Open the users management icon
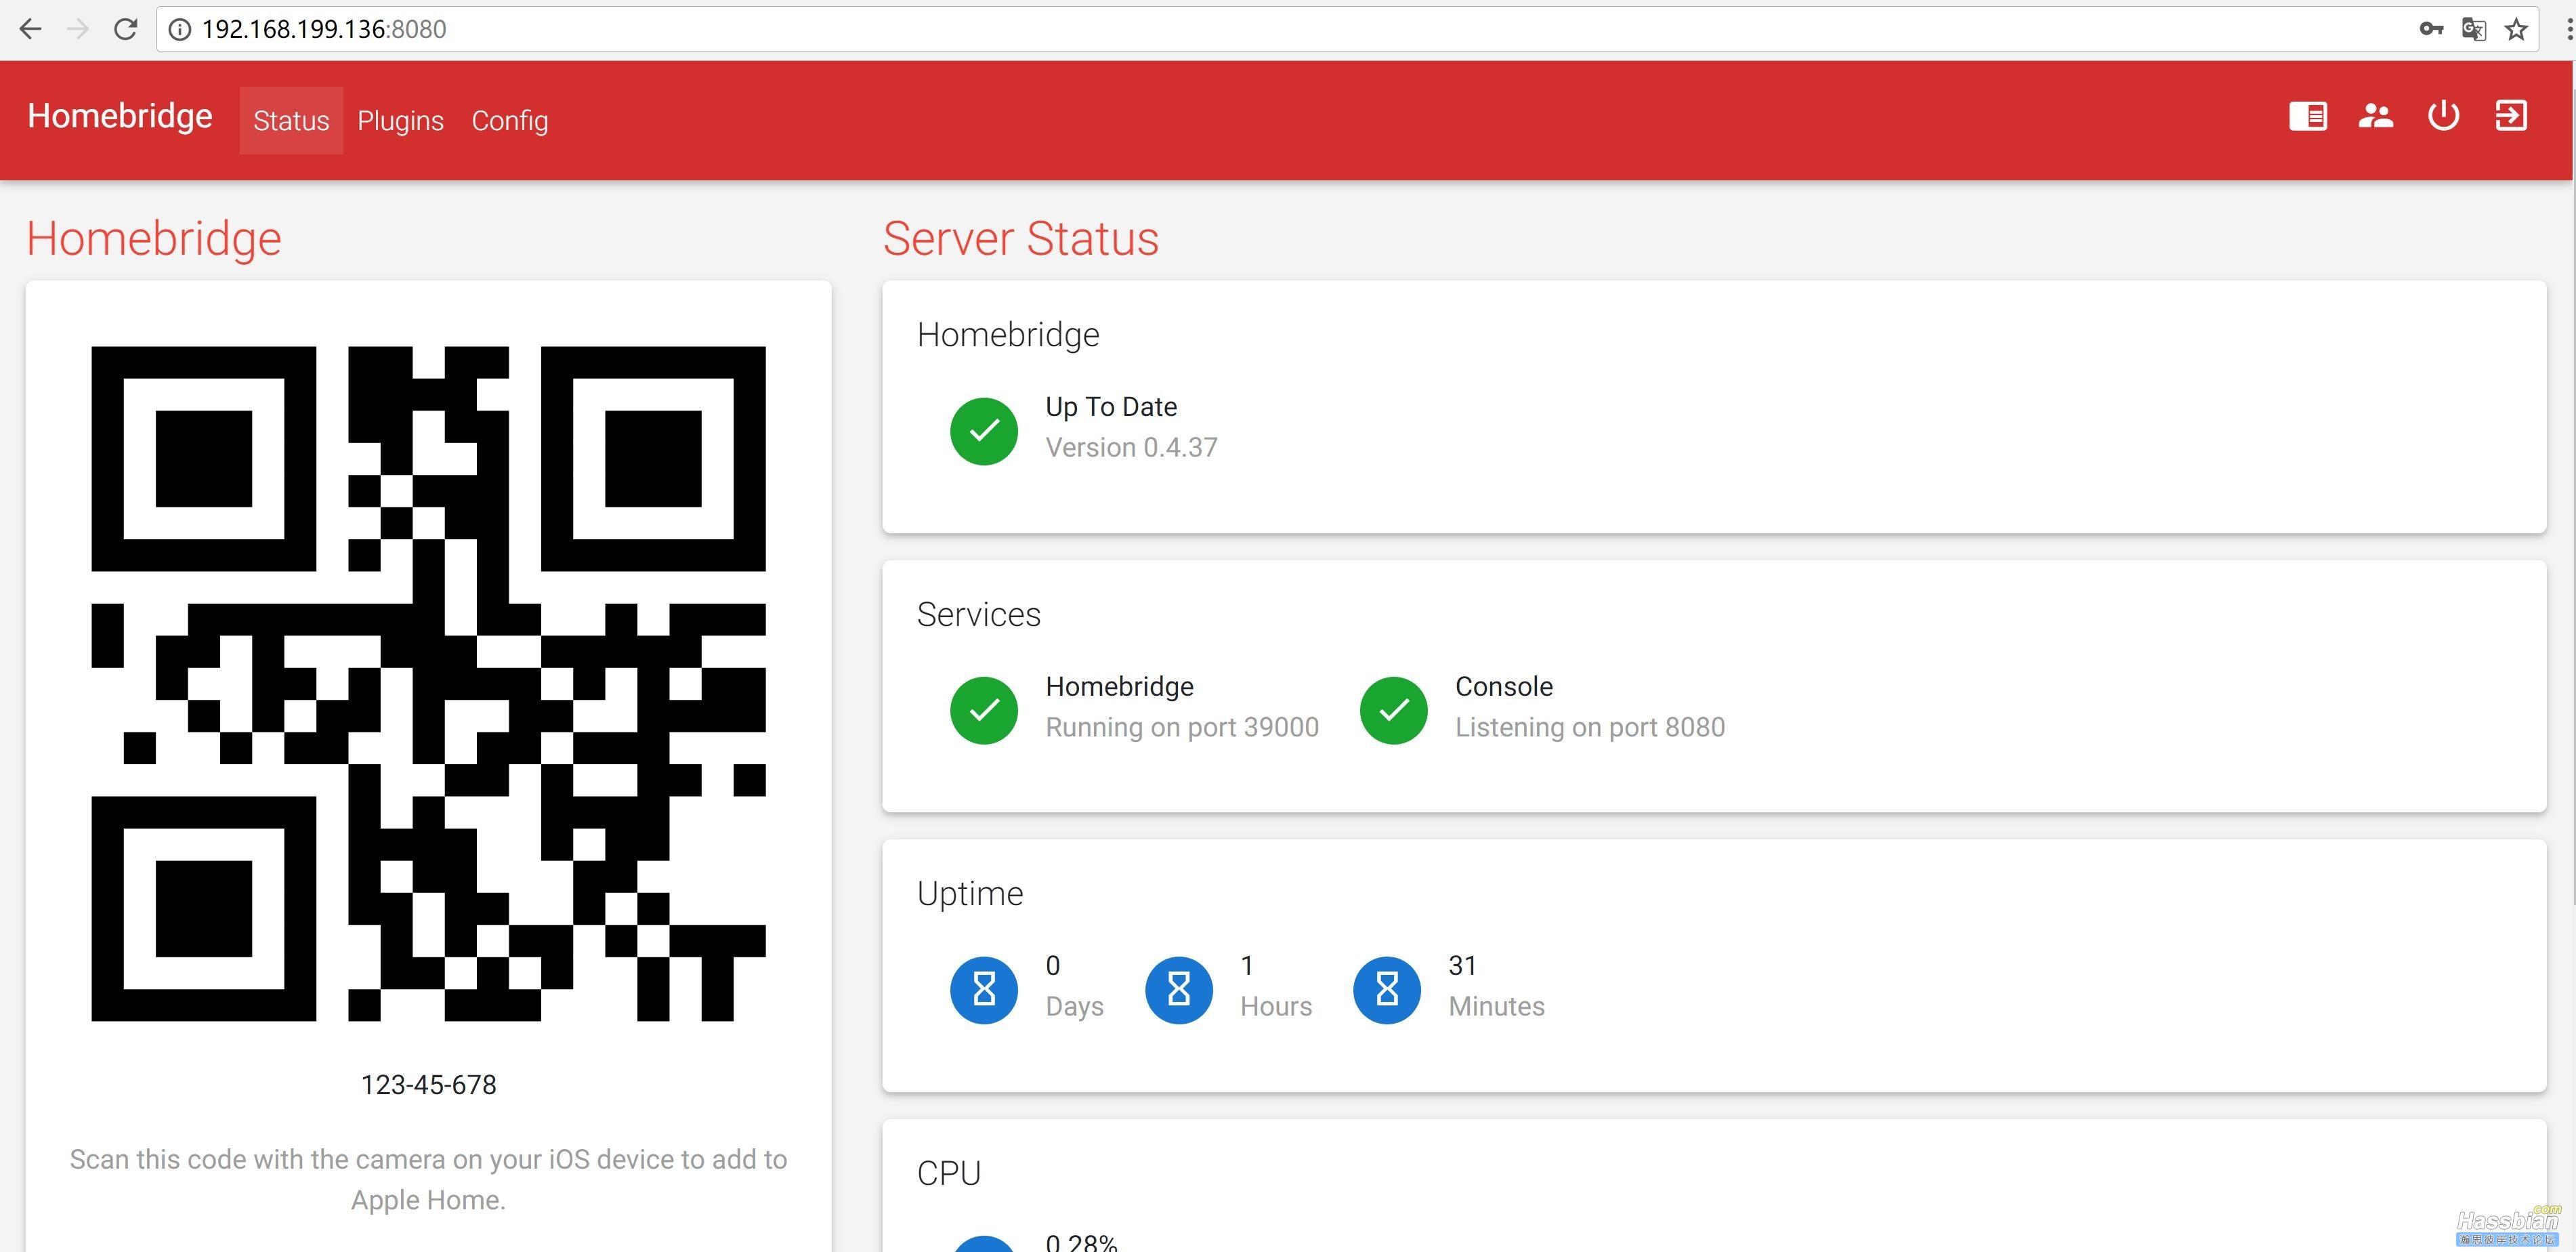The height and width of the screenshot is (1252, 2576). click(2376, 116)
